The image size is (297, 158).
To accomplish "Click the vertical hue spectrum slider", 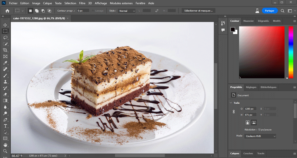I will pyautogui.click(x=290, y=52).
